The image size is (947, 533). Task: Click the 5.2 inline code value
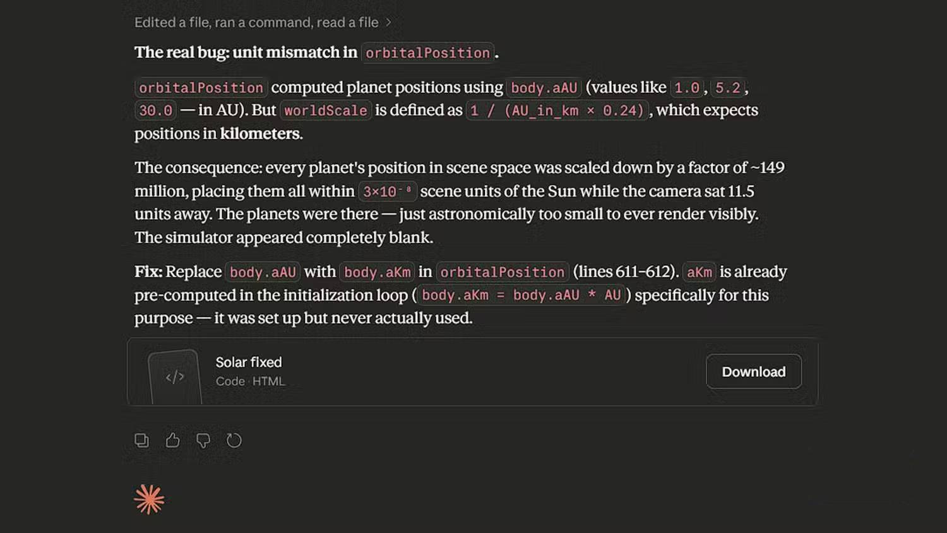pyautogui.click(x=727, y=88)
